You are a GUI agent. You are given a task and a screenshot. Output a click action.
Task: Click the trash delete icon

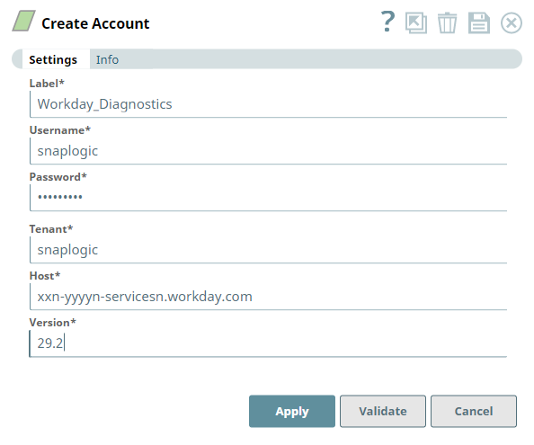coord(447,22)
